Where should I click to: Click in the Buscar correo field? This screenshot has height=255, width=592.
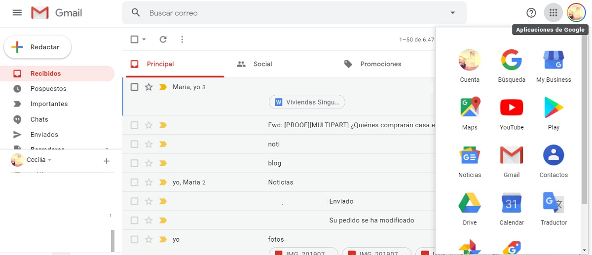click(x=294, y=13)
